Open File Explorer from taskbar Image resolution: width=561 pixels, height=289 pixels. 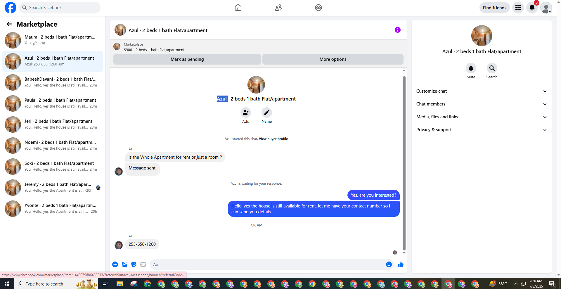click(x=120, y=284)
